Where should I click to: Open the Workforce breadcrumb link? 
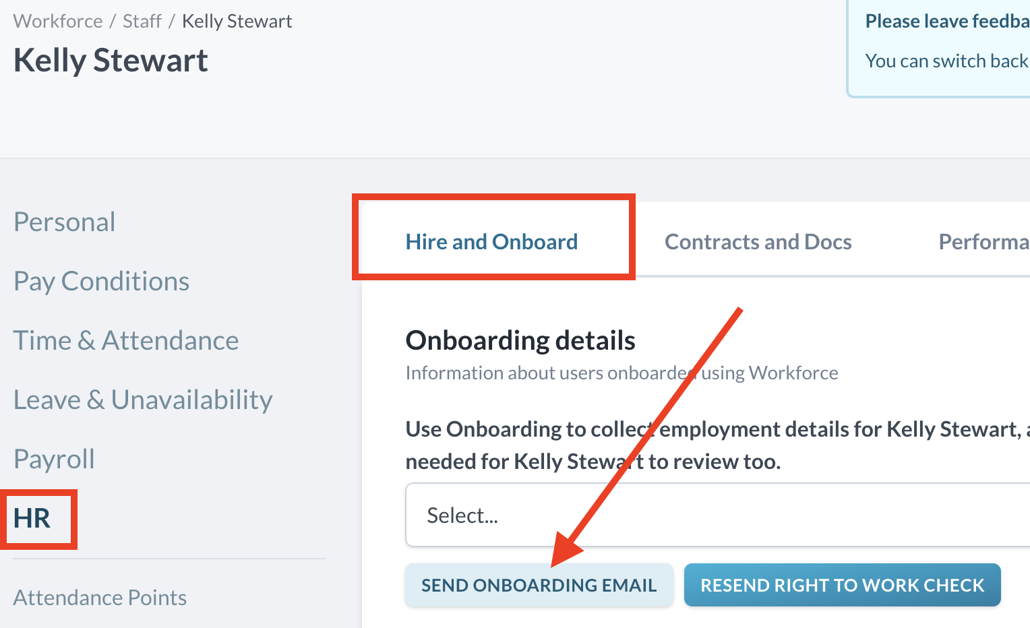pos(58,21)
